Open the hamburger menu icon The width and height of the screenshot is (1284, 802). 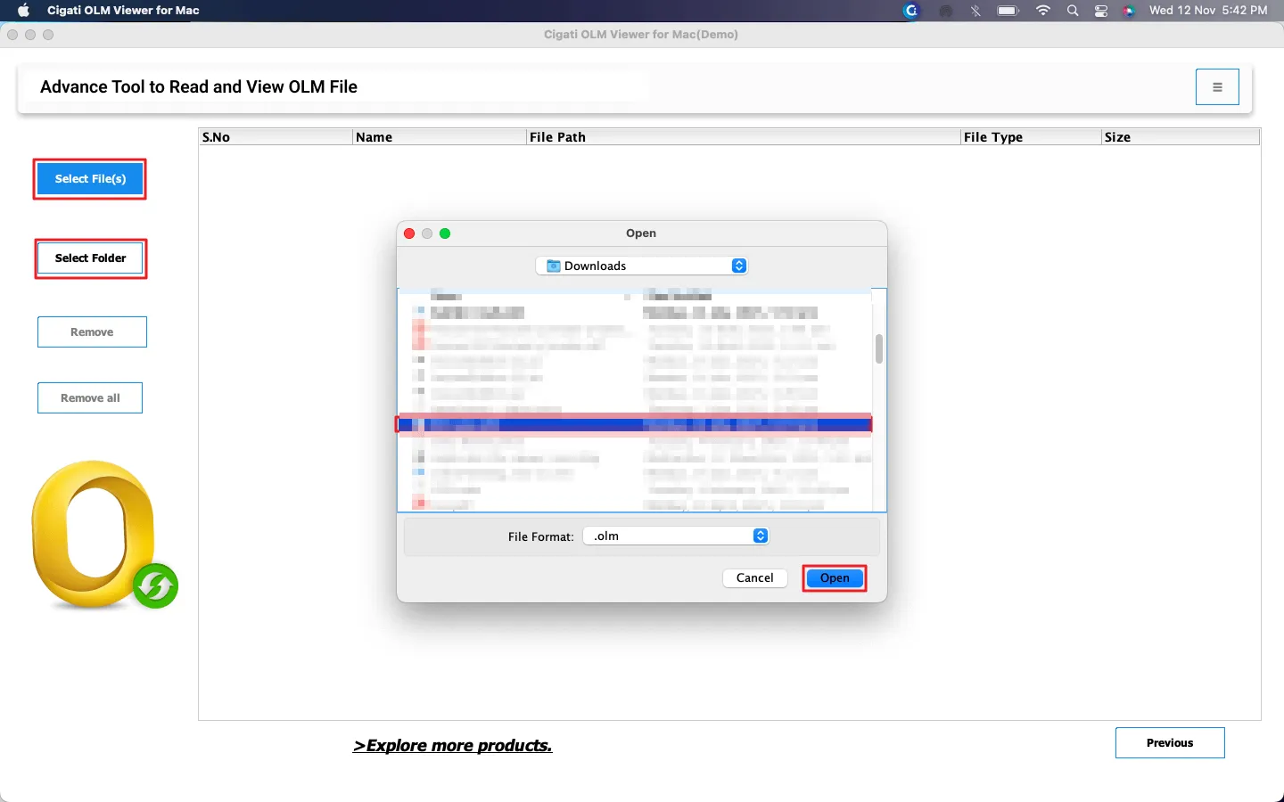click(x=1217, y=87)
